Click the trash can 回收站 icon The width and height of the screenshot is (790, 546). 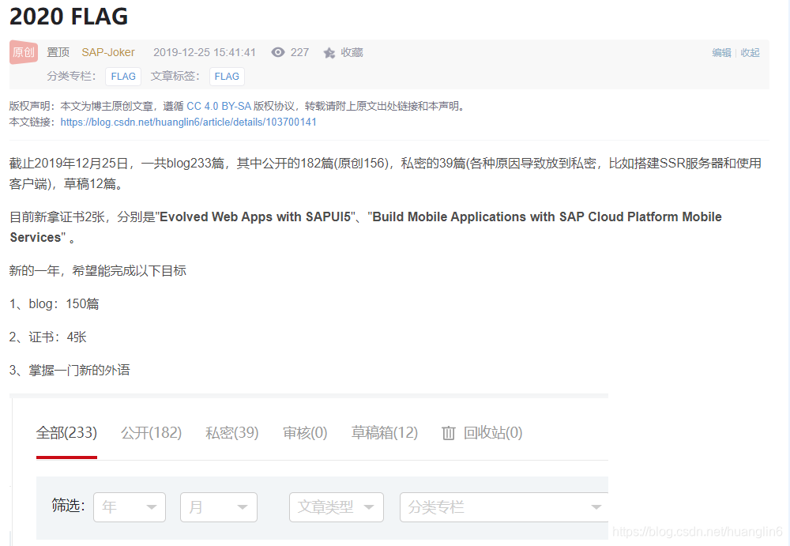click(449, 433)
